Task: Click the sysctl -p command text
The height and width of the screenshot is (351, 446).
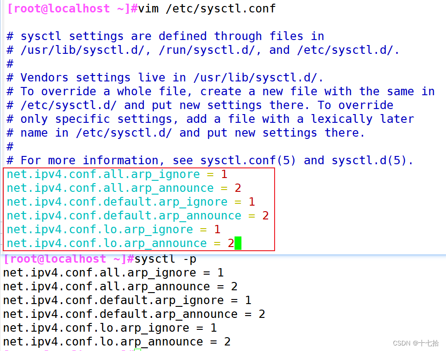Action: coord(165,259)
